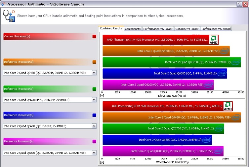Open the Performance vs. Power tab
The image size is (249, 167).
point(158,29)
